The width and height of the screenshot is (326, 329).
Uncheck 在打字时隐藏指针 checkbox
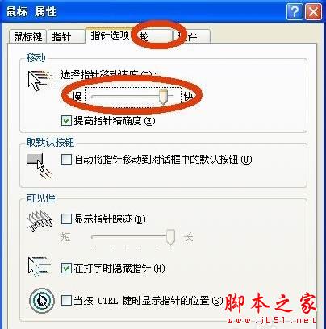click(x=66, y=268)
